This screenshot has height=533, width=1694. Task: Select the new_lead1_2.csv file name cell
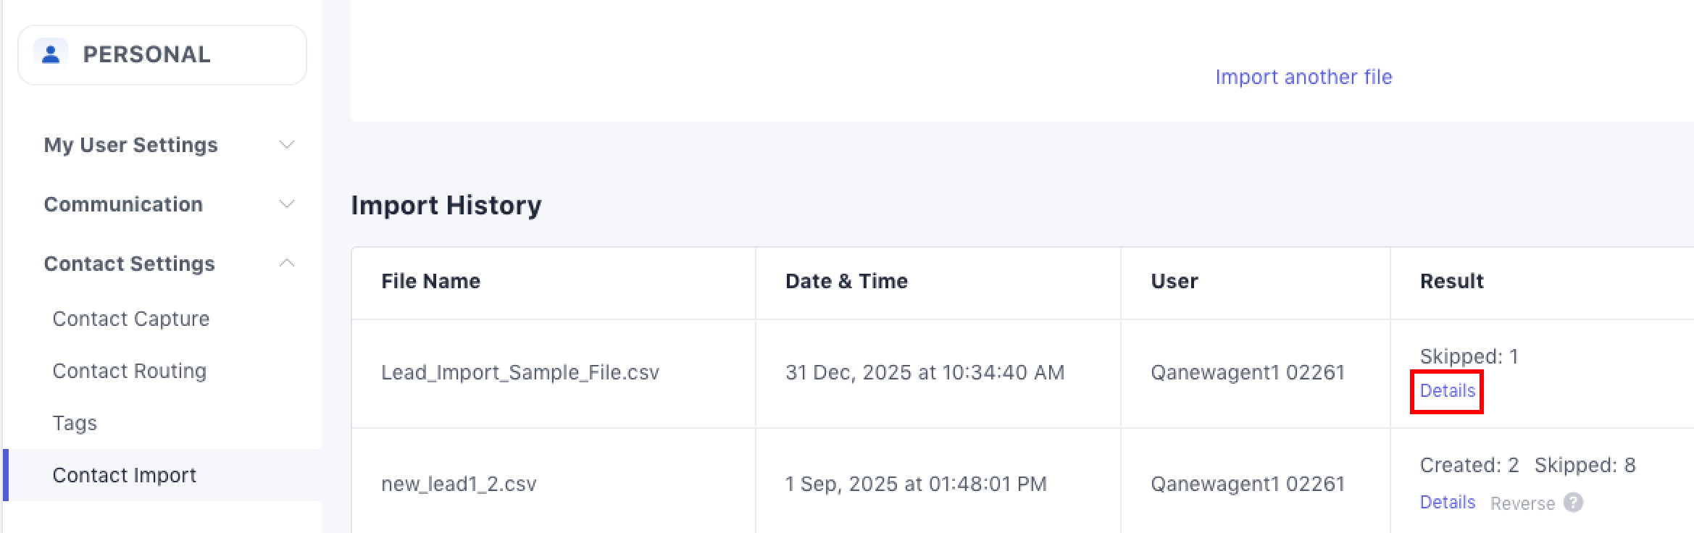pyautogui.click(x=459, y=484)
